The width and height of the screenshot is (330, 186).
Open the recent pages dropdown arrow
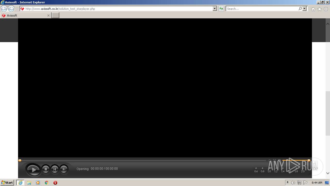[x=17, y=9]
